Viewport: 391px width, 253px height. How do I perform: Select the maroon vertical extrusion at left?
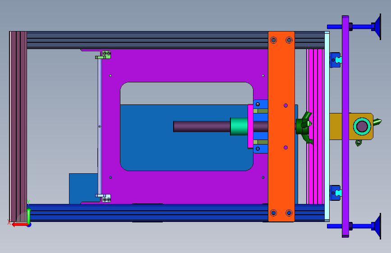(x=18, y=126)
